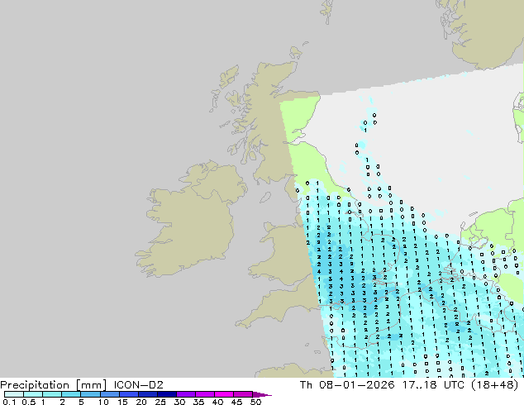Click the purple arrow past 50 on legend
This screenshot has width=524, height=405.
[x=262, y=394]
